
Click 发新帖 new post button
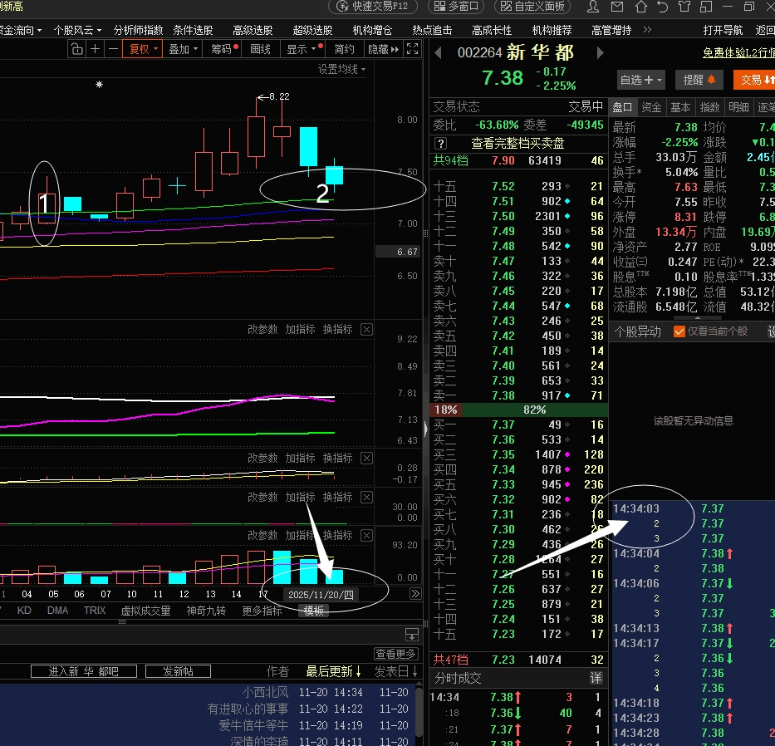pyautogui.click(x=178, y=671)
